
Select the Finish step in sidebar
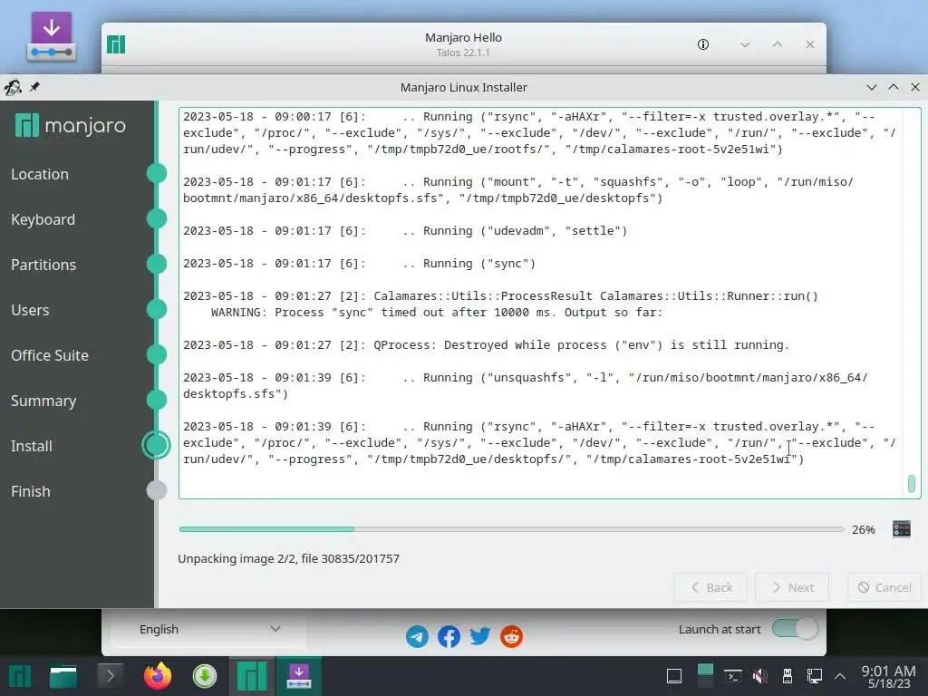(30, 491)
